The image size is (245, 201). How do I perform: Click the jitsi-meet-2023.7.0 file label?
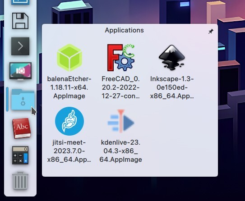[x=69, y=151]
